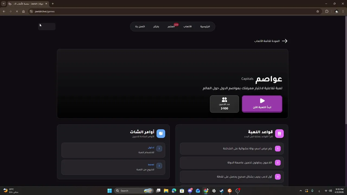Open Discord from the taskbar
Screen dimensions: 347x195
click(x=190, y=191)
